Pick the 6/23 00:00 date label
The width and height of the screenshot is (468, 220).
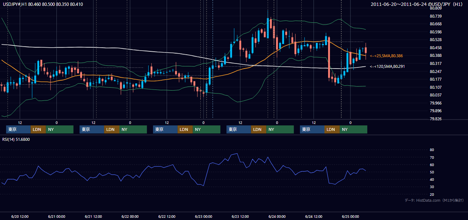pyautogui.click(x=204, y=216)
